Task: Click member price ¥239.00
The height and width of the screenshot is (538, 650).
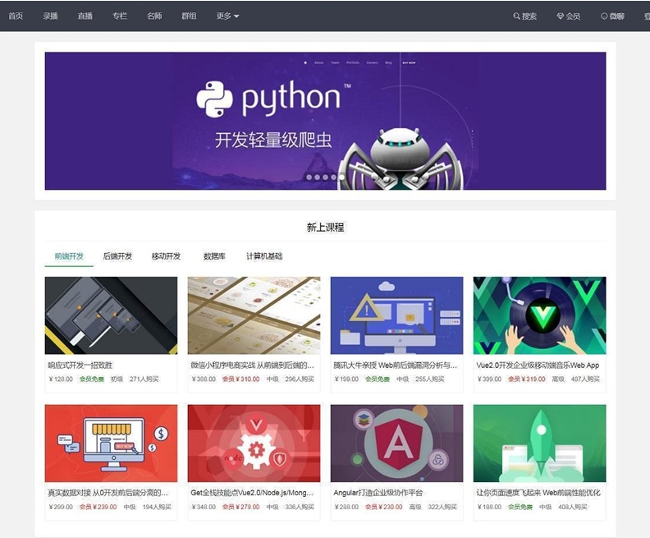Action: coord(98,507)
